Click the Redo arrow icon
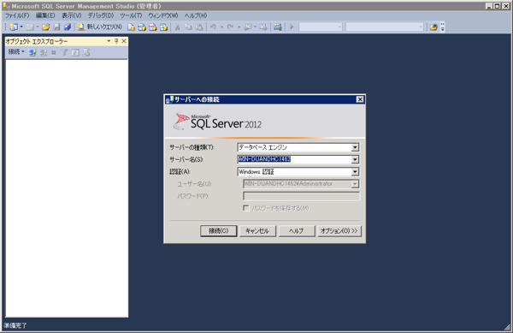This screenshot has width=513, height=333. click(x=230, y=27)
